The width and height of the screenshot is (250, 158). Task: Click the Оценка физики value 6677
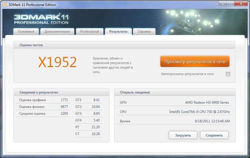(x=64, y=107)
